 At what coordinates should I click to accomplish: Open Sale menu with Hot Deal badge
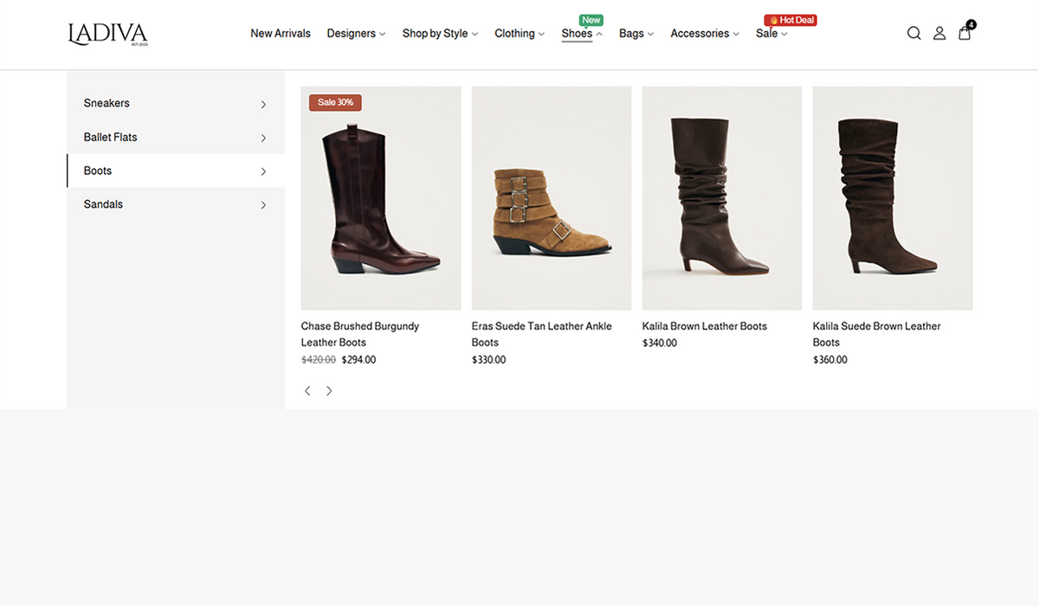click(x=771, y=34)
